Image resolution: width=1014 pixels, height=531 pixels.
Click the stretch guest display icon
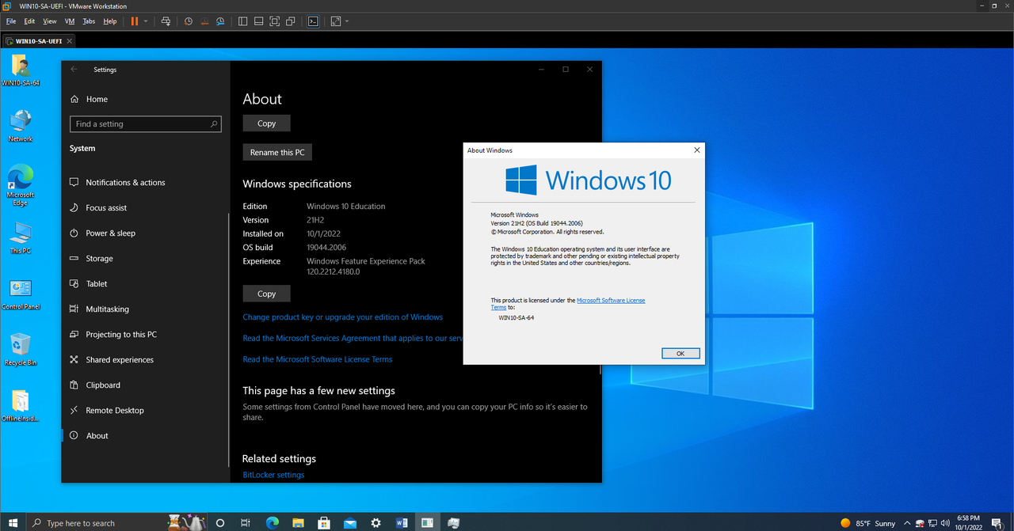coord(336,21)
